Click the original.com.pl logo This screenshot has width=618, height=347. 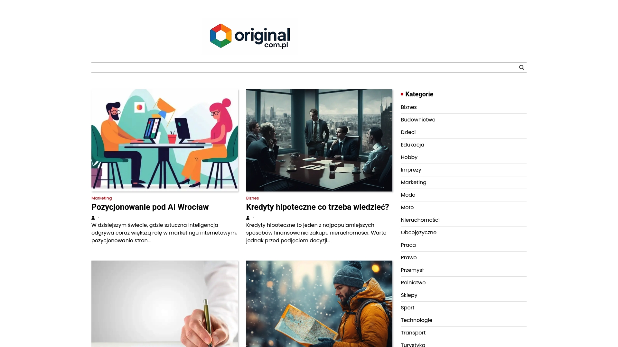click(250, 36)
